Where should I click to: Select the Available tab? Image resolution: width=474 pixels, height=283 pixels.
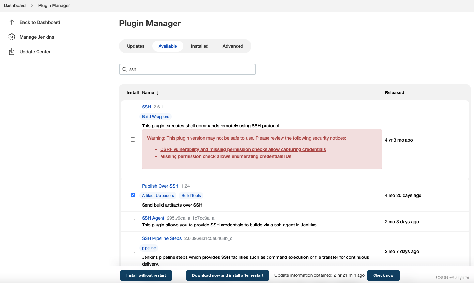(168, 46)
